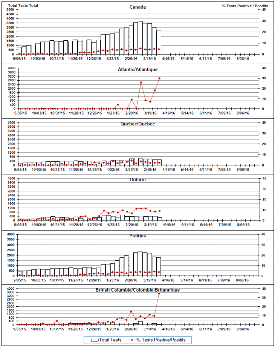Image resolution: width=275 pixels, height=347 pixels.
Task: Click the % Tests Positive axis label at top right
Action: [245, 6]
